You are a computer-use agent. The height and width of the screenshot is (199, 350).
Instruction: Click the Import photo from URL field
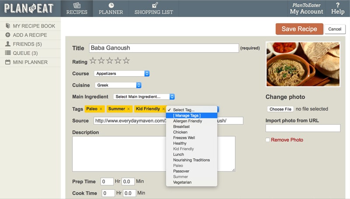click(x=303, y=128)
